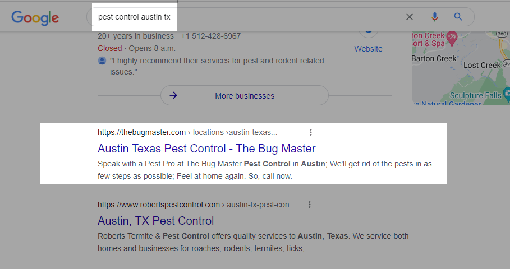Click the 'I highly recommend their services' review quote

pyautogui.click(x=216, y=66)
